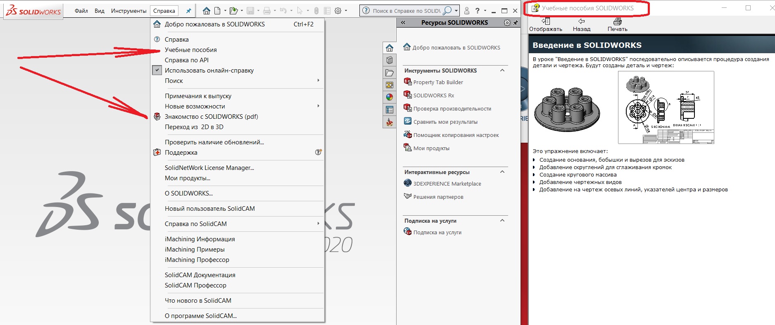This screenshot has height=325, width=775.
Task: Open the Вид menu
Action: click(100, 11)
